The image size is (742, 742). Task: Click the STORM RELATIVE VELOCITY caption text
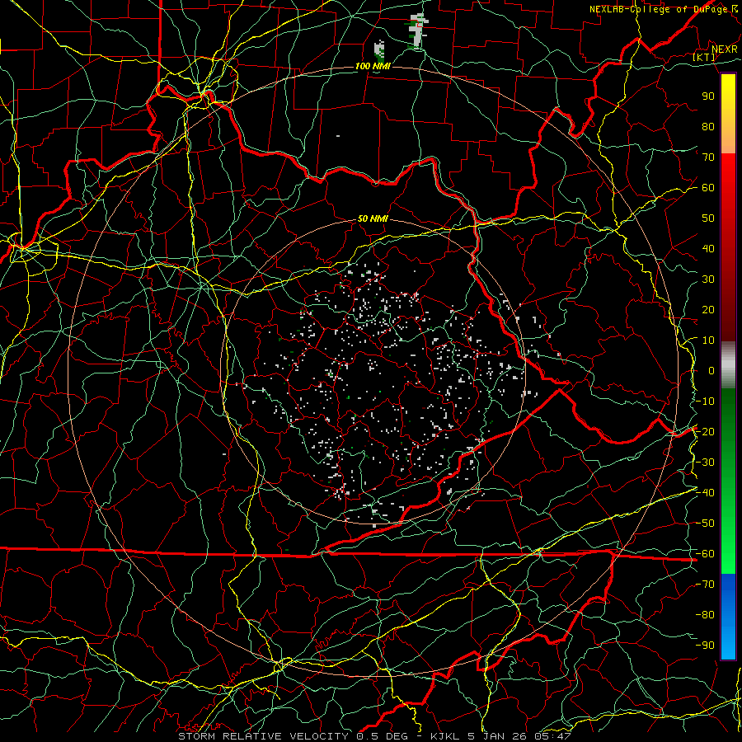(263, 736)
